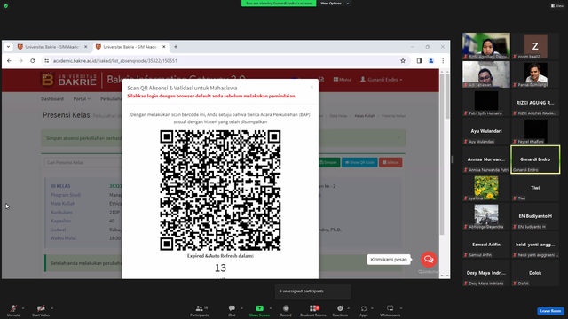Click the site info icon in address bar
This screenshot has height=319, width=568.
[46, 61]
